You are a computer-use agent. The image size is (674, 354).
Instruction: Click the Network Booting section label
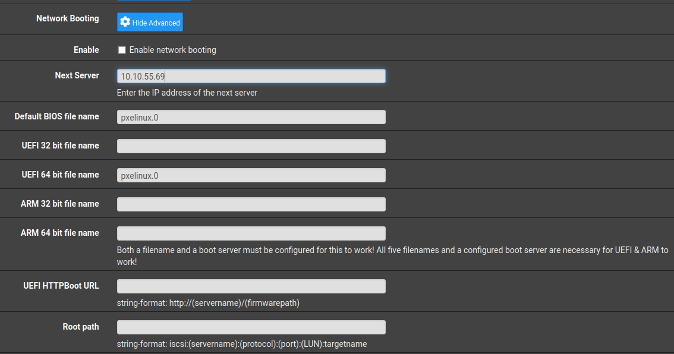(67, 18)
